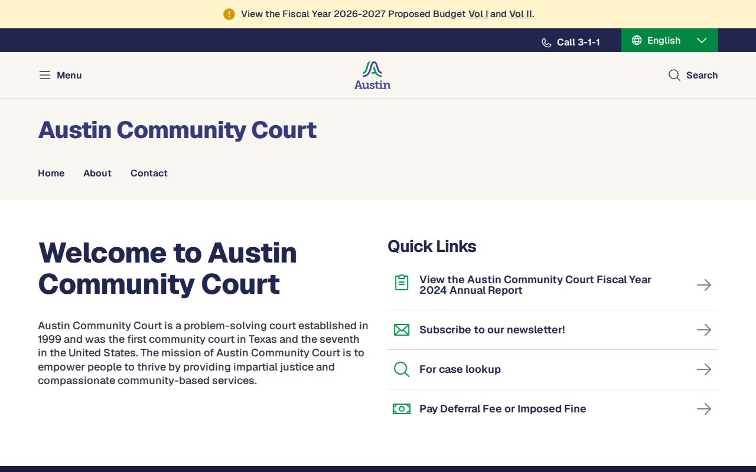Click the phone icon beside Call 3-1-1
The image size is (756, 472).
546,42
